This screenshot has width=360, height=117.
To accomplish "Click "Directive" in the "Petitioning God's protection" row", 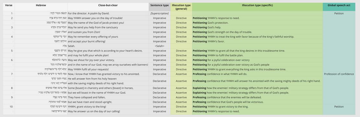I will click(181, 23).
